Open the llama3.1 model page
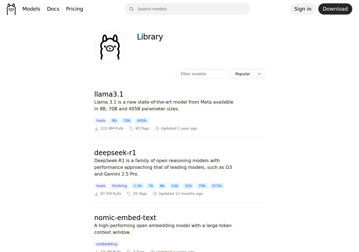The image size is (359, 252). (x=109, y=94)
